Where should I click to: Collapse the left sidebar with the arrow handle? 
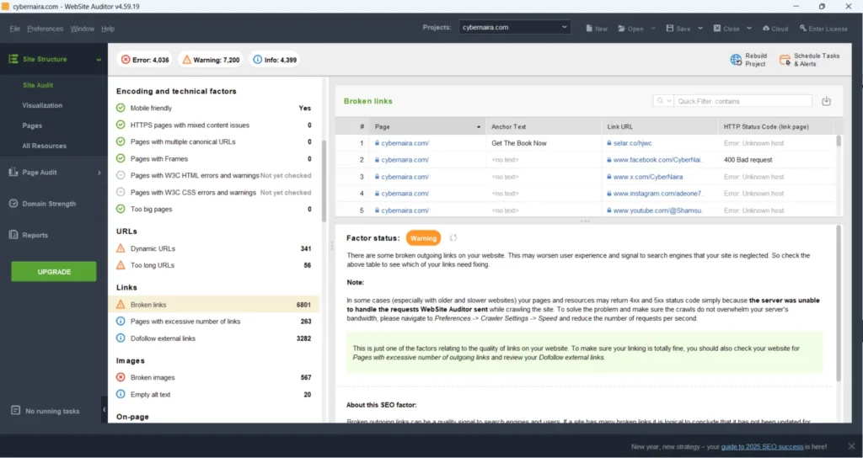click(x=104, y=410)
